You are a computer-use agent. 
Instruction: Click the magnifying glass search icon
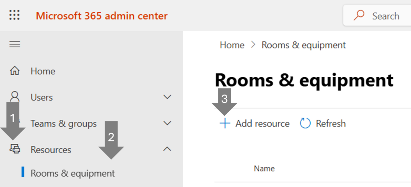click(x=358, y=16)
